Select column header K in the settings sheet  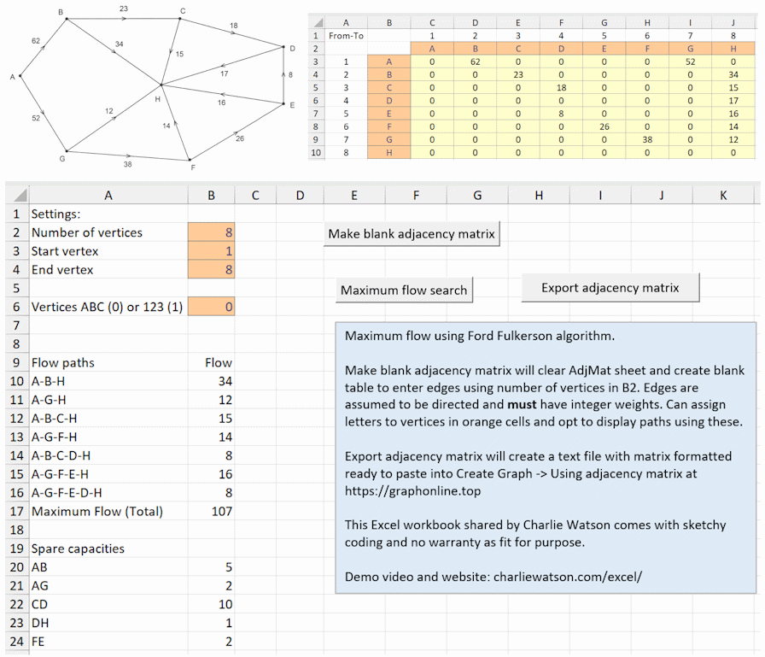coord(722,196)
